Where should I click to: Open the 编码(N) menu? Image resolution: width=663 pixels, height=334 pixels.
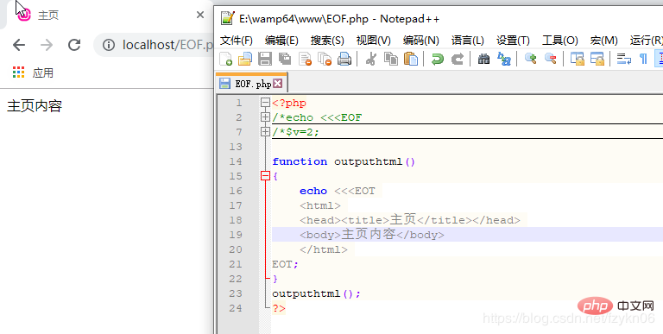pyautogui.click(x=420, y=41)
